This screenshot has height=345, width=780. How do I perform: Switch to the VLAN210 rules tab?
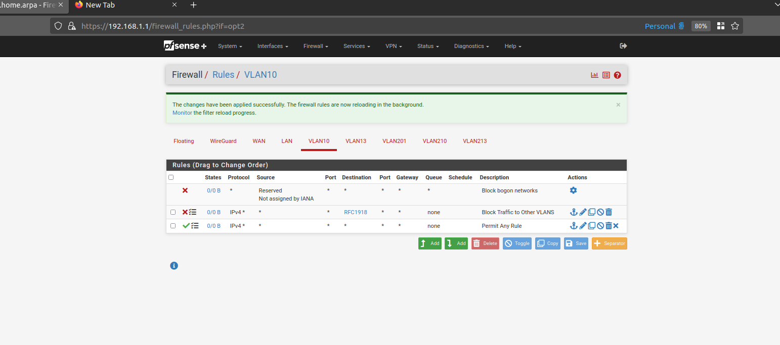pyautogui.click(x=435, y=141)
